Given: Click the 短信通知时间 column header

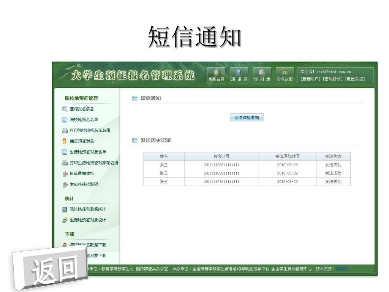Looking at the screenshot, I should click(x=287, y=156).
